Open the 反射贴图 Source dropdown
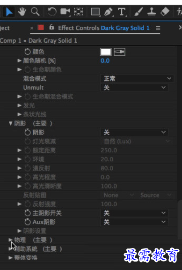182x270 pixels. point(156,195)
